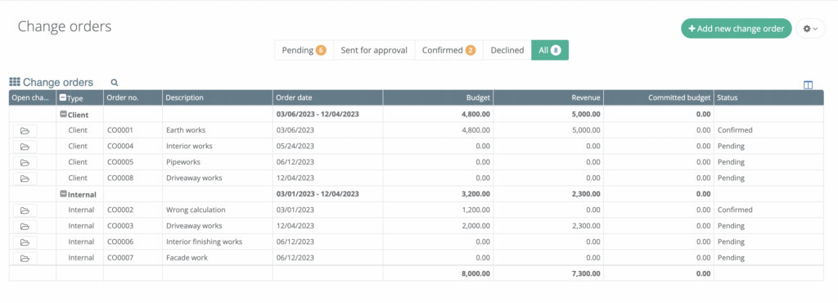Screen dimensions: 838x303
Task: Open the column chooser icon
Action: click(x=808, y=85)
